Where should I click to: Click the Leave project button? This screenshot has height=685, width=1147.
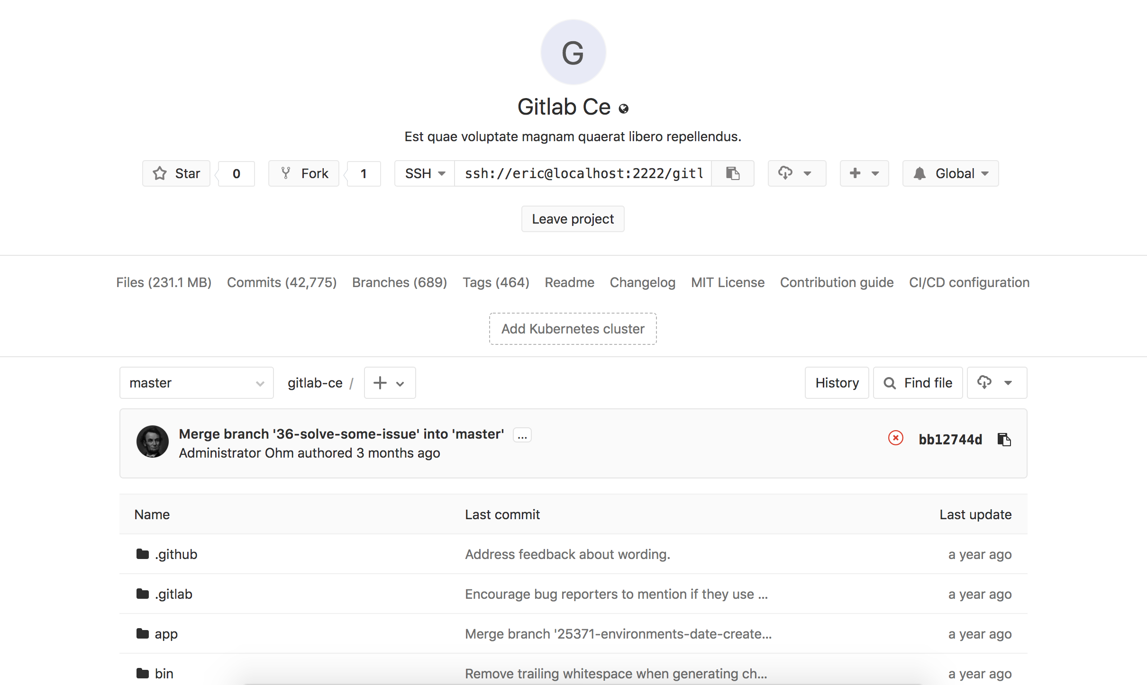coord(573,219)
